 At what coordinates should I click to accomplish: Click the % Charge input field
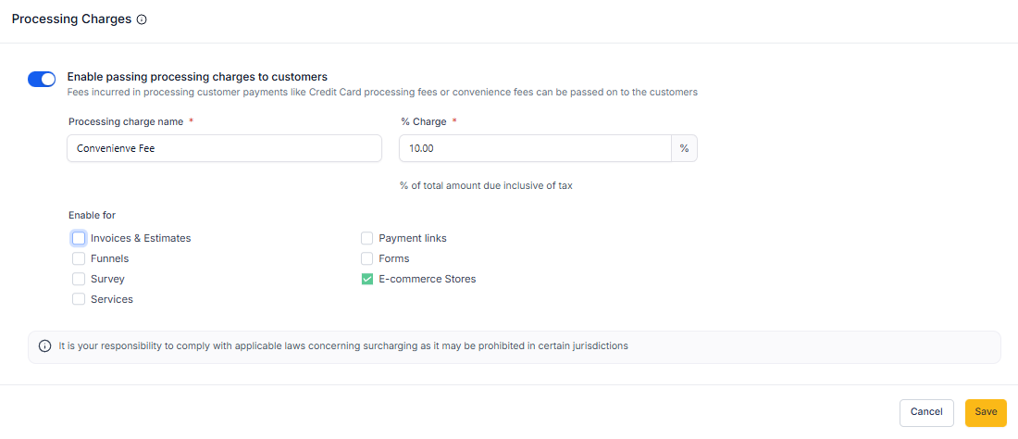pos(535,148)
